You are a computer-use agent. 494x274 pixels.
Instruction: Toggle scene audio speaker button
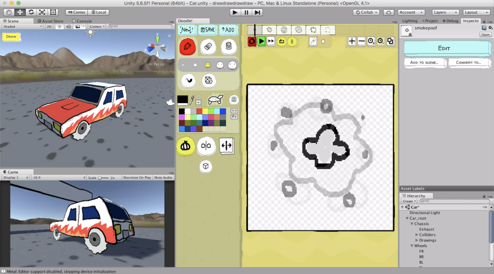68,27
